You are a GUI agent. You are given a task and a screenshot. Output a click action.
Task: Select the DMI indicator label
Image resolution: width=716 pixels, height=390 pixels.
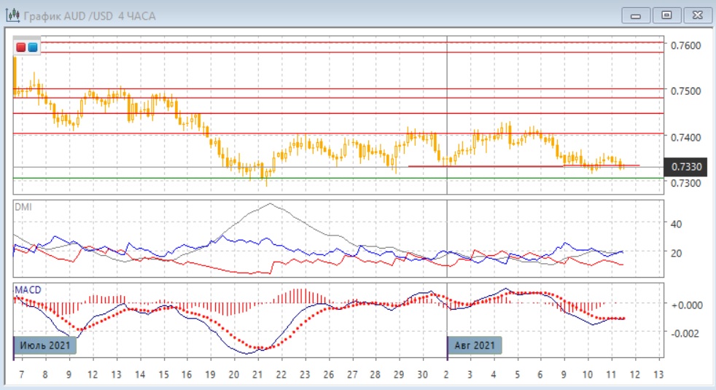click(x=24, y=207)
